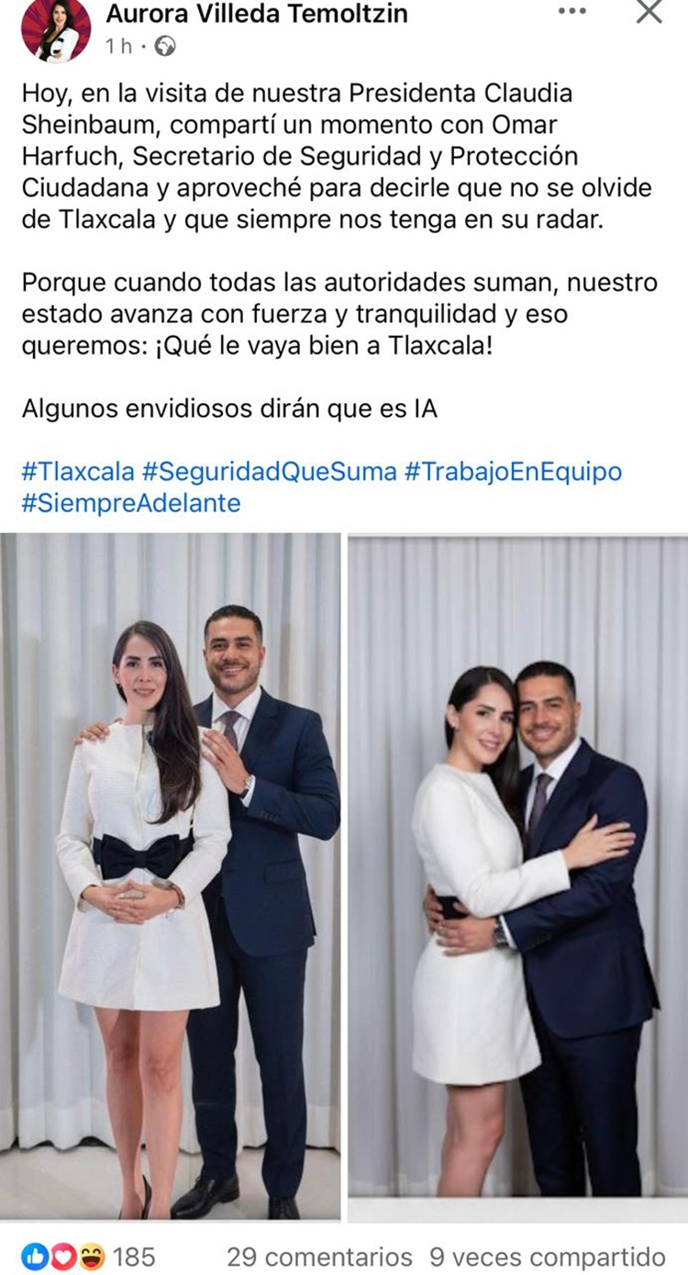The height and width of the screenshot is (1275, 688).
Task: Click the laughing Haha reaction icon
Action: pos(92,1256)
